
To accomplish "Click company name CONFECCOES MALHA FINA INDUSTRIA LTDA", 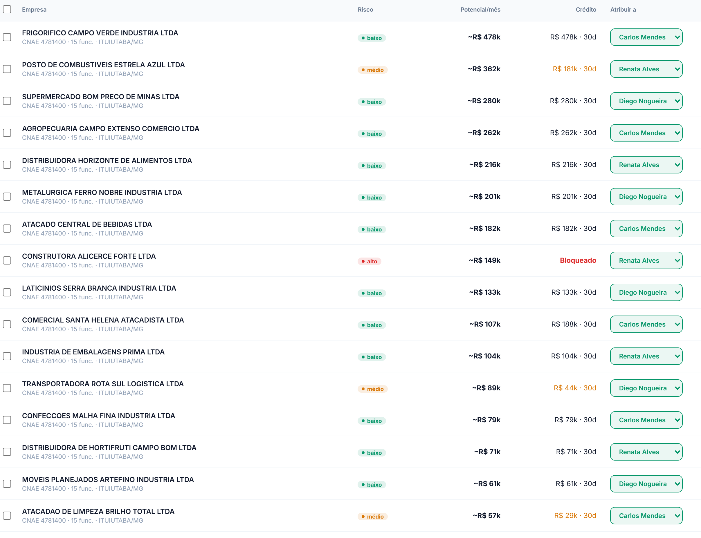I will coord(99,416).
